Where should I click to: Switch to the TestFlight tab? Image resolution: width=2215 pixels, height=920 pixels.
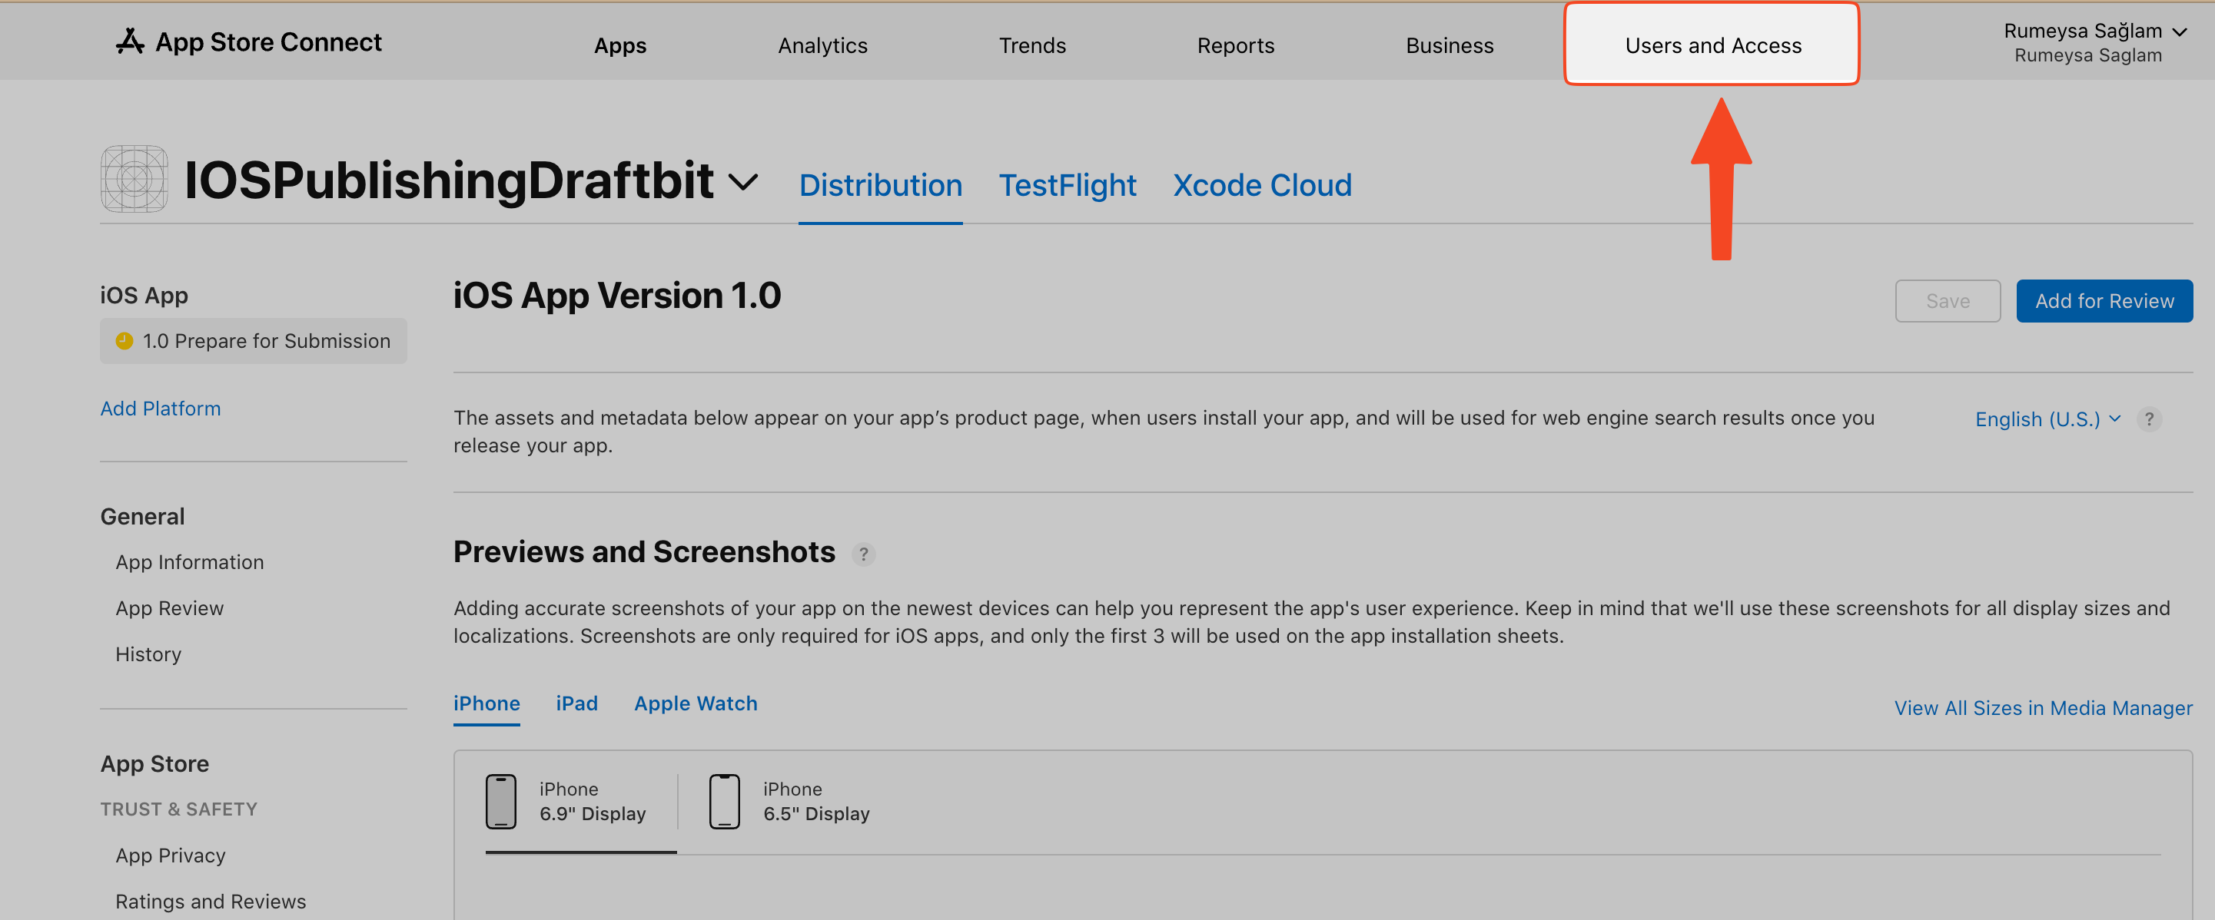tap(1067, 184)
